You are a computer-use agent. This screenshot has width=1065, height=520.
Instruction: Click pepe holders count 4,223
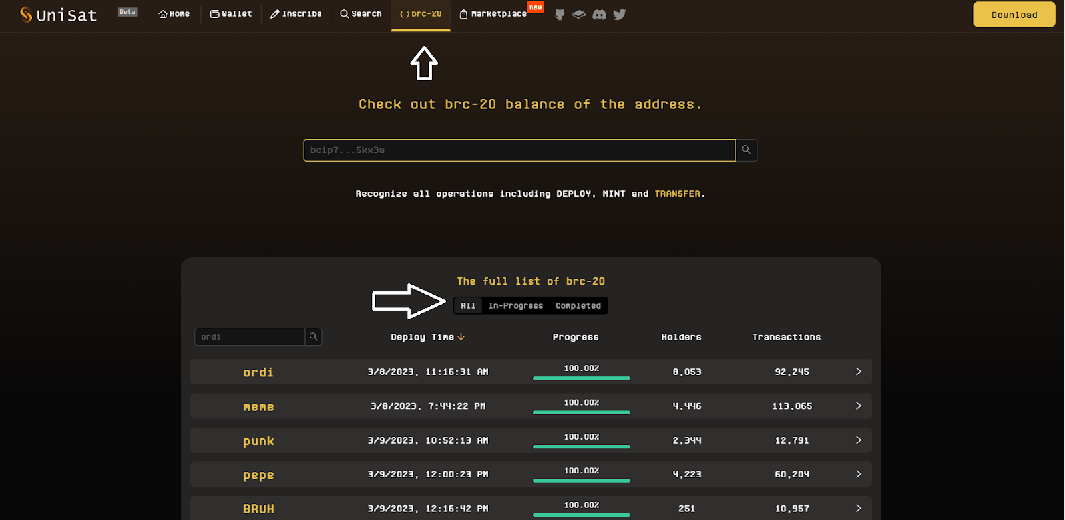click(687, 474)
